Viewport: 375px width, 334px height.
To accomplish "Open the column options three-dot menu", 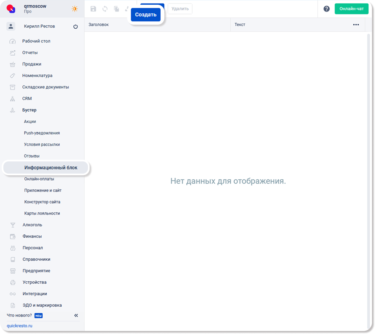I will click(x=356, y=25).
